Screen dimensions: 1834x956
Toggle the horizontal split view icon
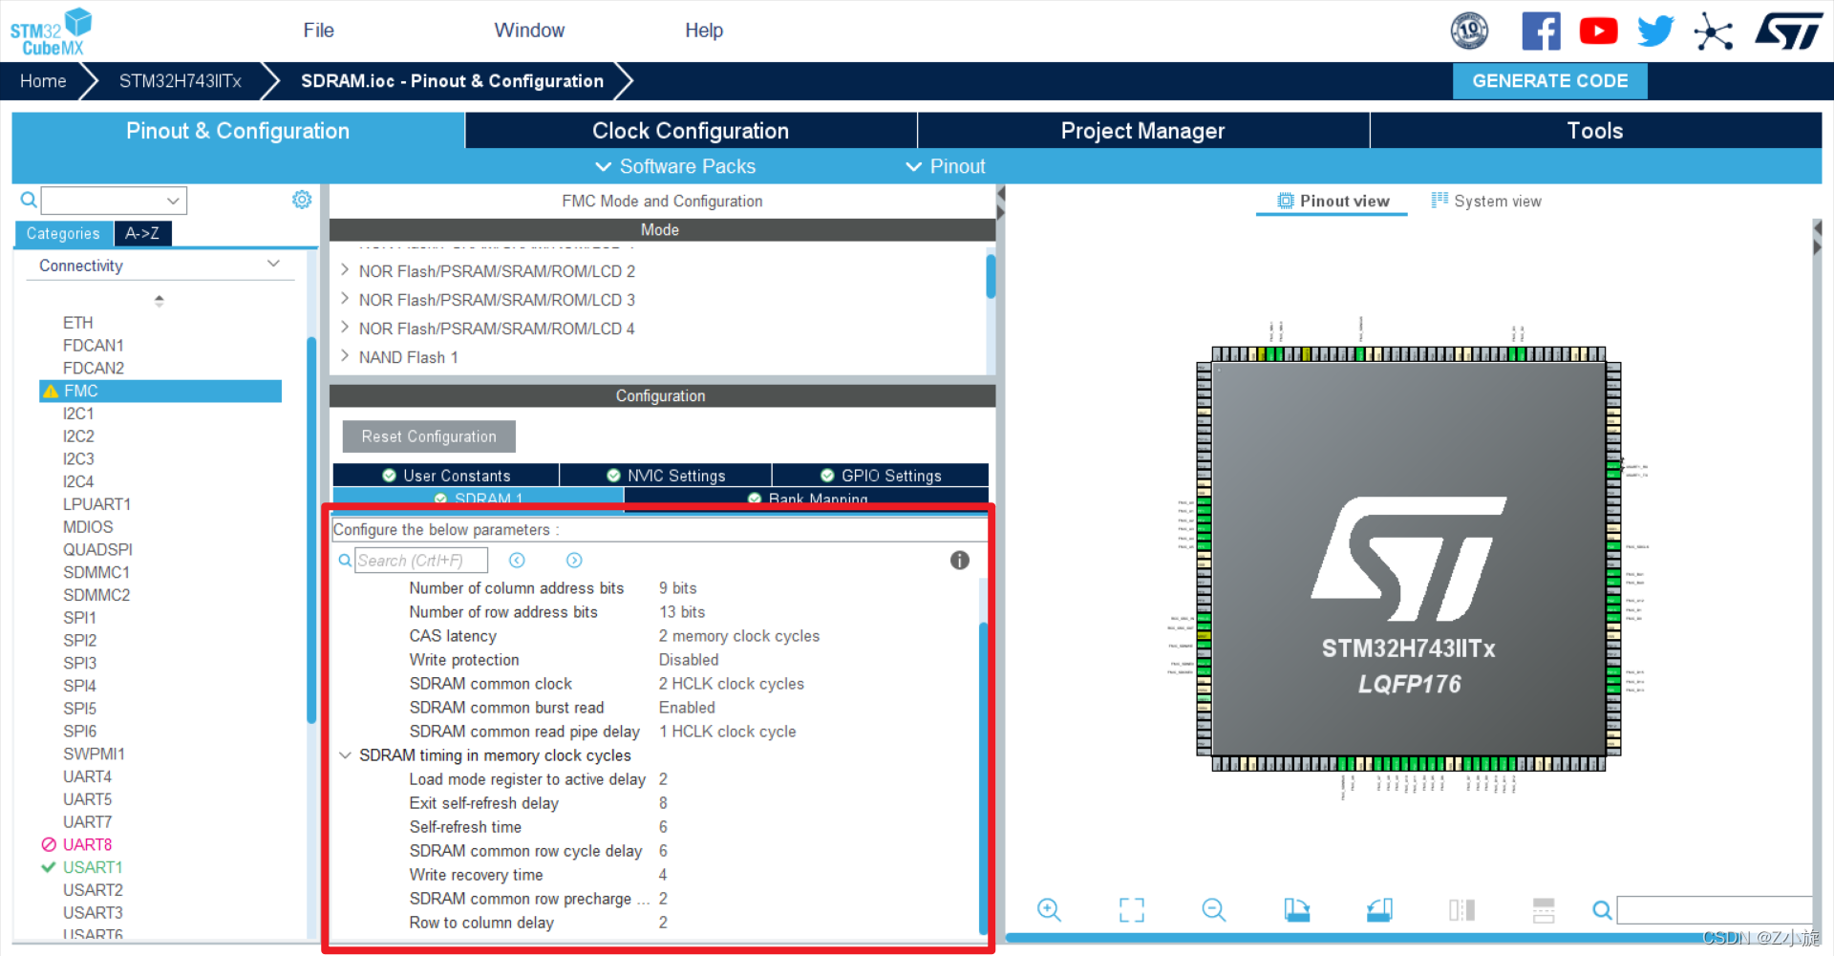[x=1544, y=909]
